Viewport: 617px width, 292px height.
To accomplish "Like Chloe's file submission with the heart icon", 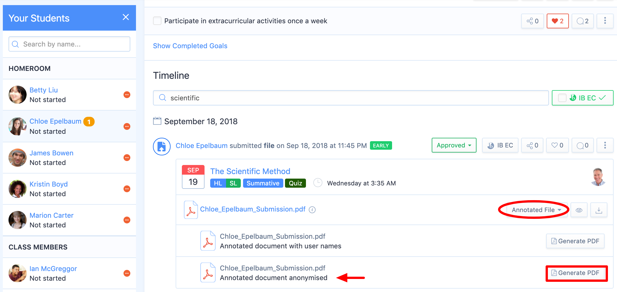I will [557, 145].
